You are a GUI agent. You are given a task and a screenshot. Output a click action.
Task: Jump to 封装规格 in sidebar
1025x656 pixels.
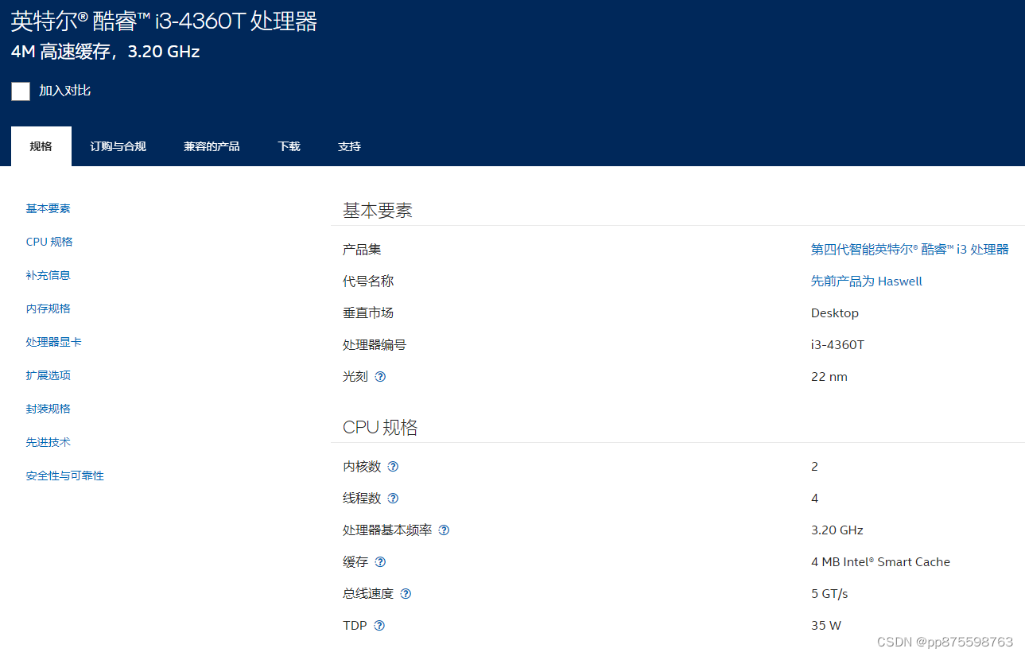click(x=48, y=409)
